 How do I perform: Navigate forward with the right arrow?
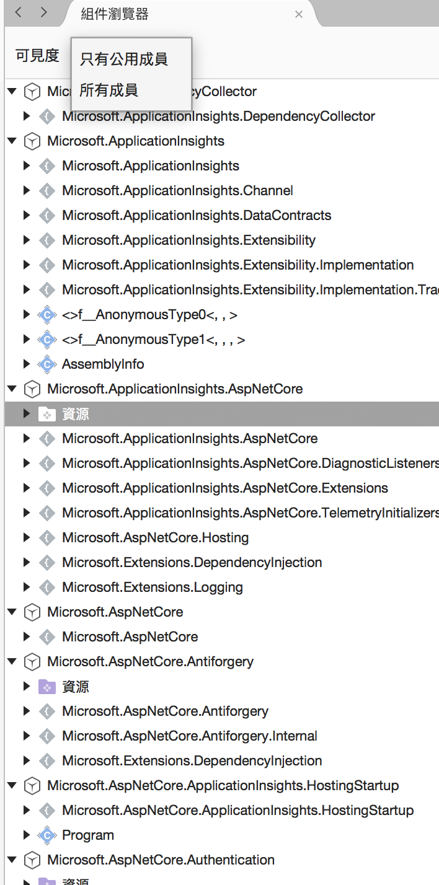[43, 13]
